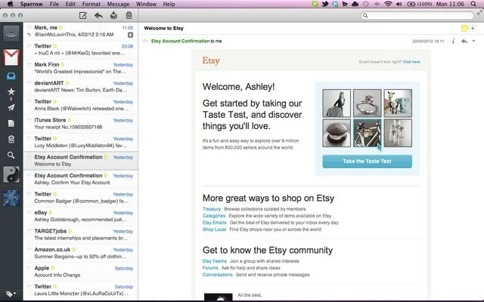This screenshot has height=302, width=484.
Task: Open Trash in the sidebar
Action: pyautogui.click(x=11, y=139)
